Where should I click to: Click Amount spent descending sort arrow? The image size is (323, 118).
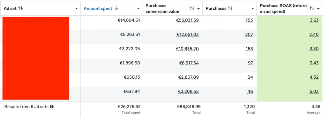116,8
